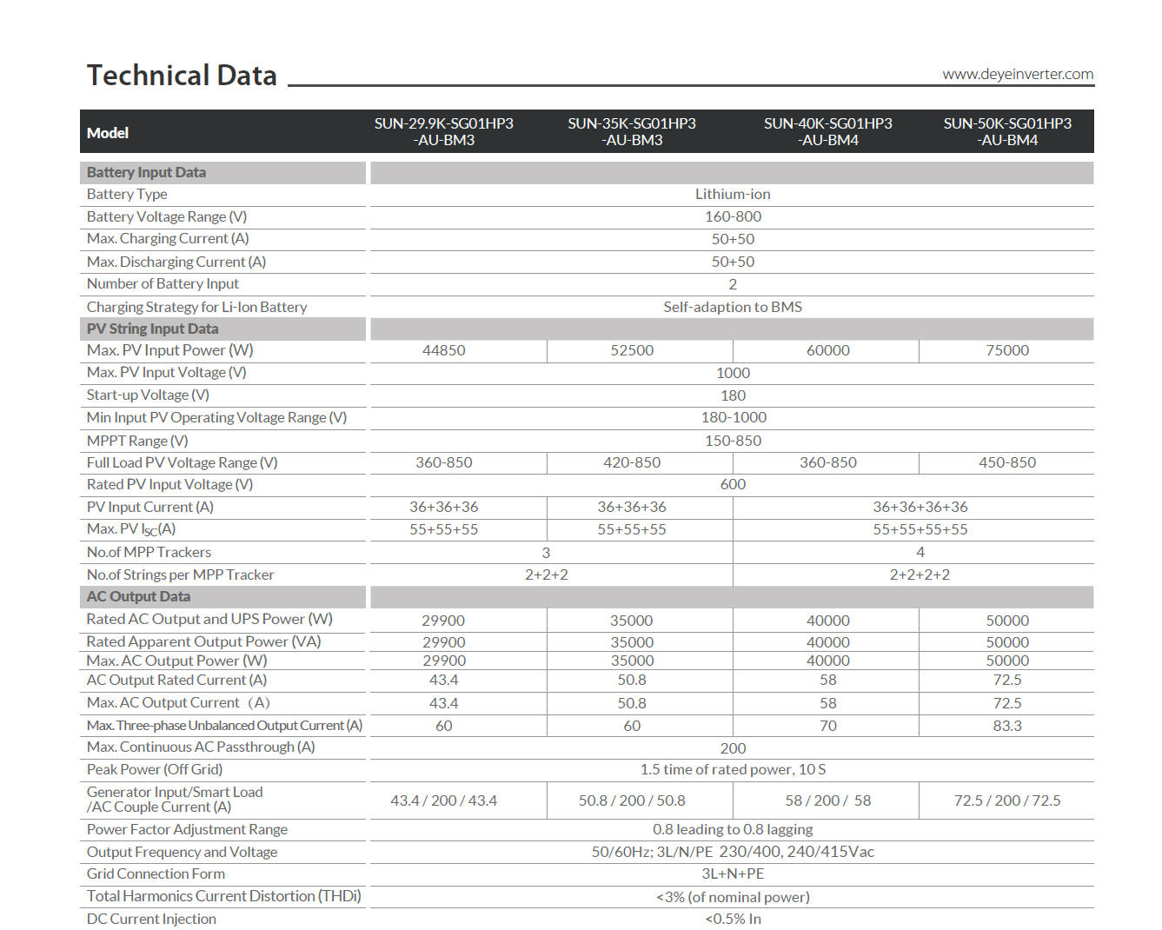Click 'Max. Three-phase Unbalanced Output Current (A)' label
This screenshot has height=930, width=1162.
tap(224, 726)
